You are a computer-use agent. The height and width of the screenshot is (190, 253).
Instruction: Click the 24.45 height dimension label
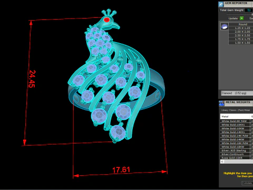(x=32, y=79)
